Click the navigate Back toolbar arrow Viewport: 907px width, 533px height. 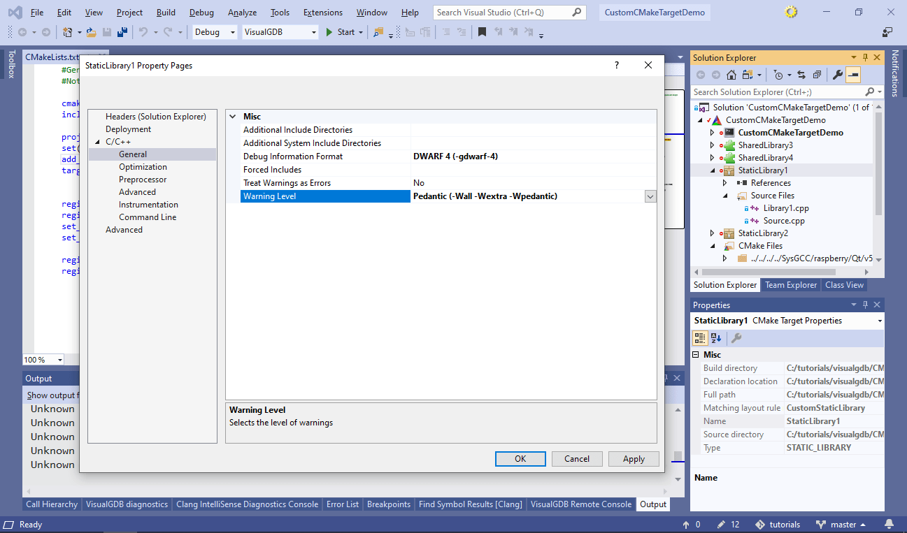pos(22,32)
